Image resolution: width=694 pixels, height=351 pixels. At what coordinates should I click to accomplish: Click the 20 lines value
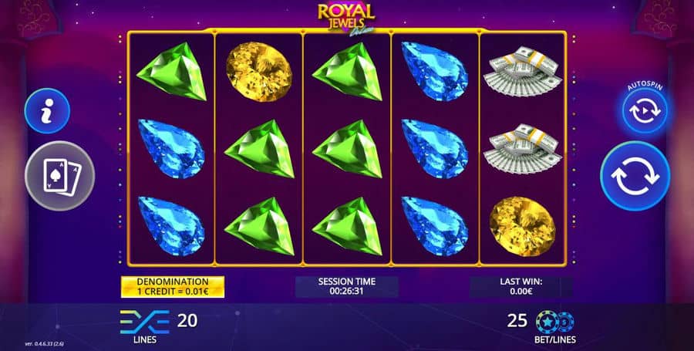click(187, 320)
